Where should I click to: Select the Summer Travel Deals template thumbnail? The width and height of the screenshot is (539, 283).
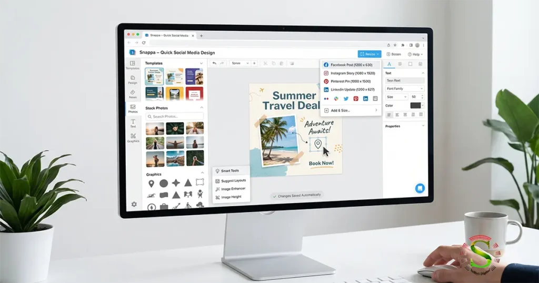pos(154,76)
